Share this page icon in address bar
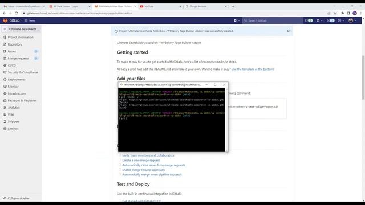The width and height of the screenshot is (365, 205). [x=328, y=13]
